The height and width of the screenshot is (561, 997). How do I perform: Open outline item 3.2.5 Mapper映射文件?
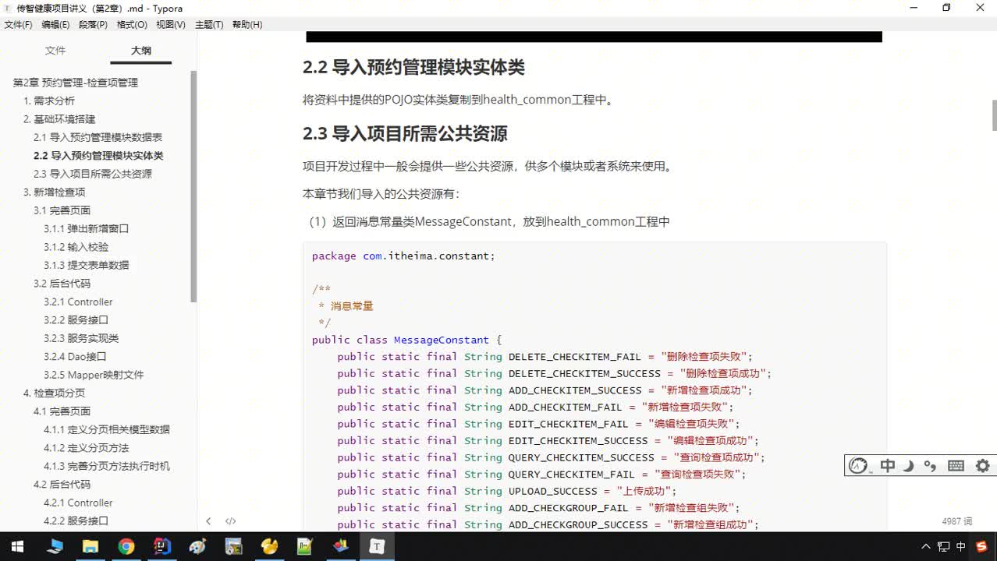(x=94, y=375)
